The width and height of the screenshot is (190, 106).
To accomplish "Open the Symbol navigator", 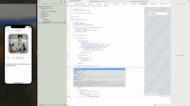I will pos(47,4).
